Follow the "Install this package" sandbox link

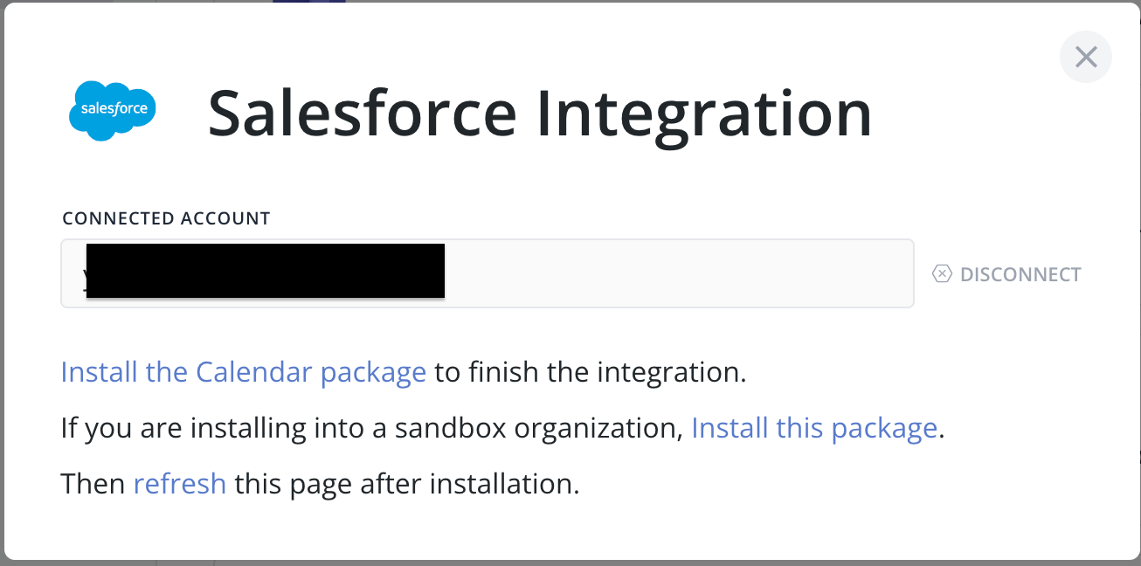pyautogui.click(x=813, y=428)
